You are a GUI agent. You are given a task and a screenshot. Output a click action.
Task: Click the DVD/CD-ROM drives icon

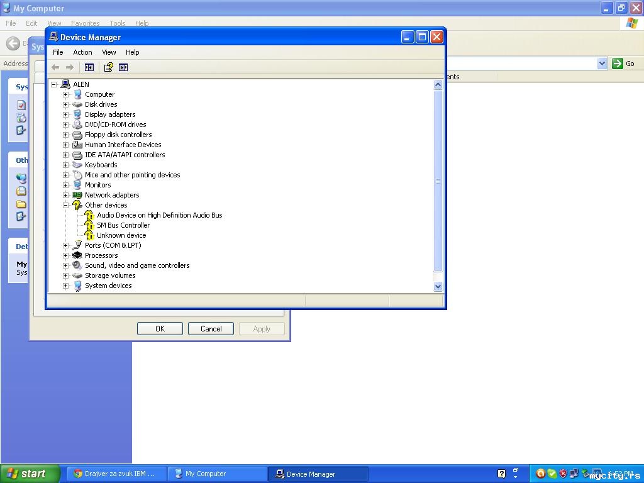coord(77,125)
